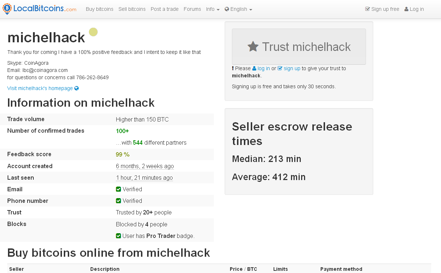Click the 'Buy bitcoins online from michelhack' heading
The width and height of the screenshot is (441, 273).
(109, 252)
